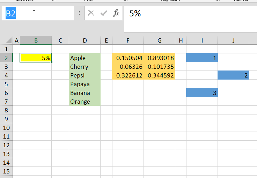Click the Enter checkmark icon in formula bar
Screen dimensions: 257x178
coord(104,13)
